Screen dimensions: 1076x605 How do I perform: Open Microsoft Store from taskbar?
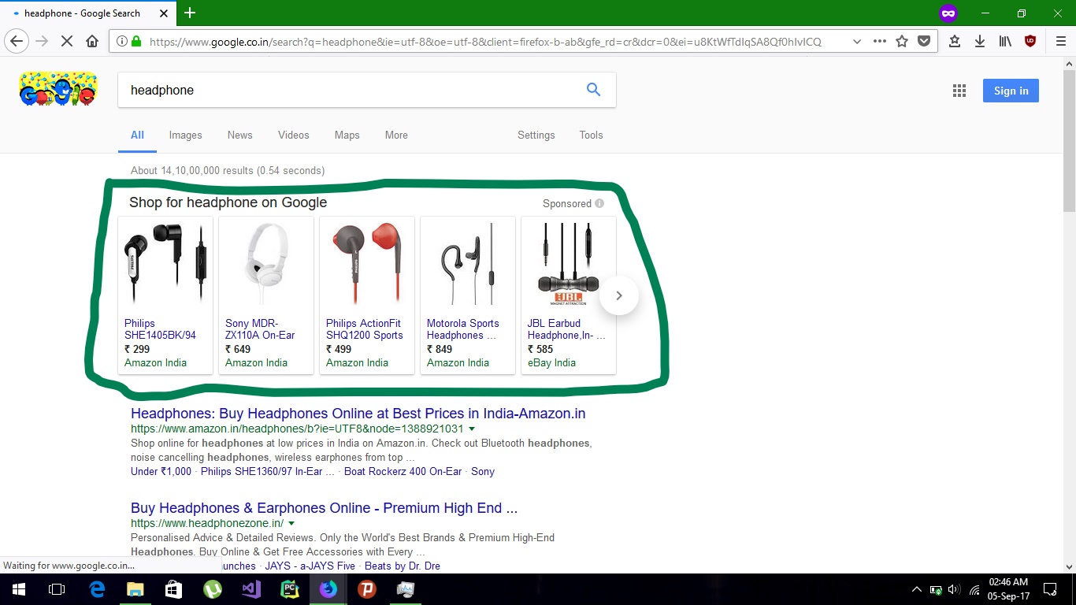[x=174, y=589]
